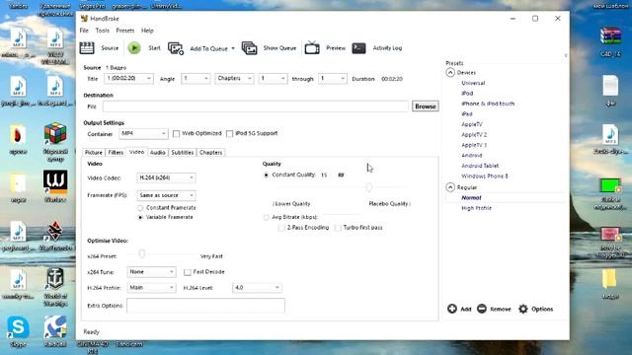Viewport: 632px width, 355px height.
Task: Enable the iPod 5G Support checkbox
Action: coord(229,134)
